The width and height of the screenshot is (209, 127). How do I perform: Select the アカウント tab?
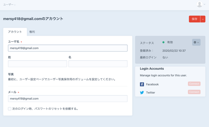coord(15,32)
